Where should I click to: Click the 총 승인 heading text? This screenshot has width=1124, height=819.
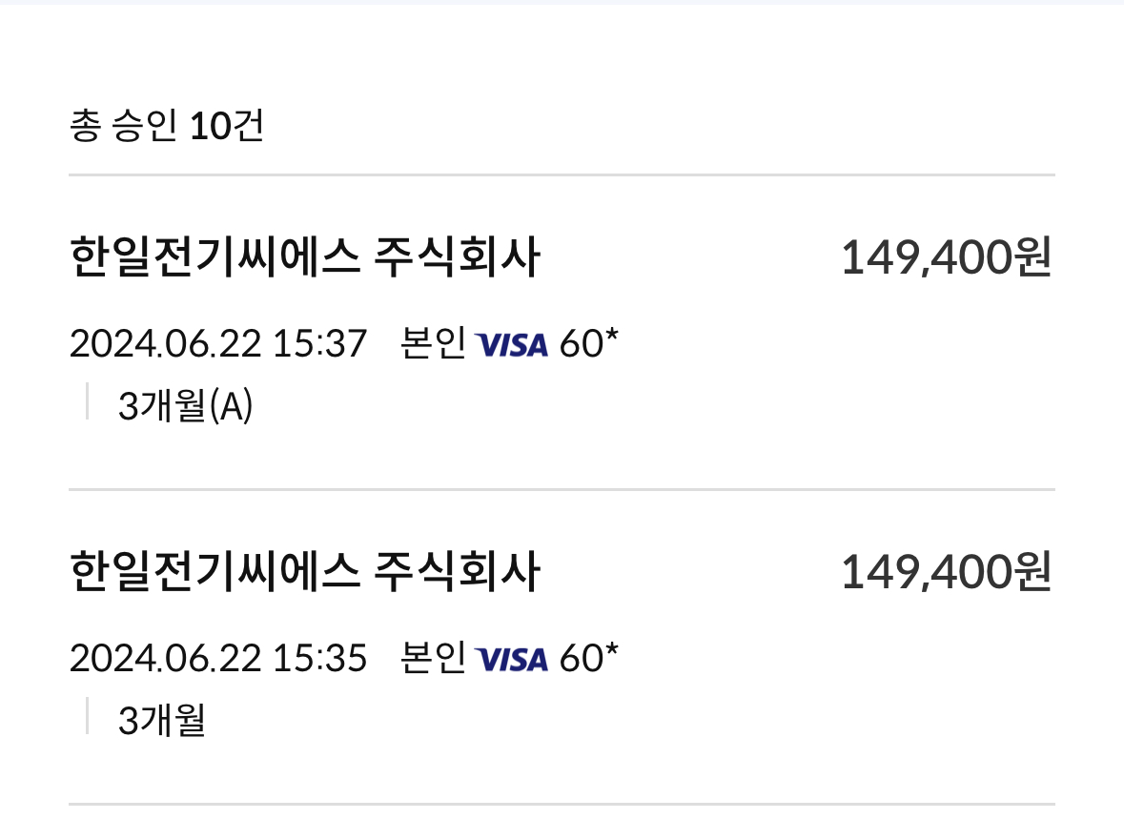click(x=123, y=126)
